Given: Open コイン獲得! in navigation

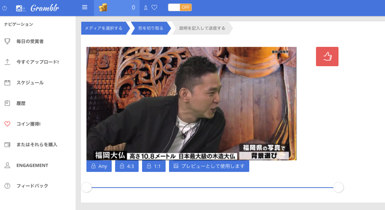Looking at the screenshot, I should pyautogui.click(x=29, y=124).
